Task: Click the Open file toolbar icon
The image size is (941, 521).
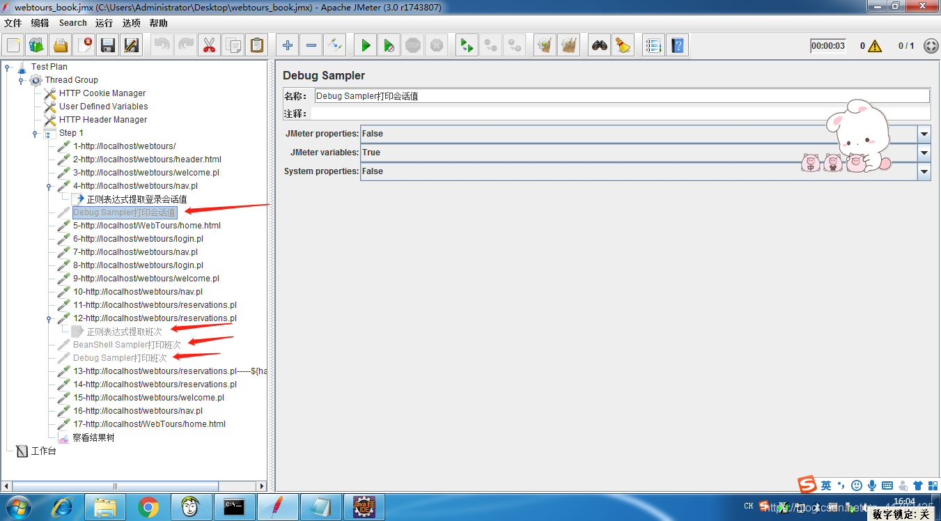Action: pyautogui.click(x=61, y=46)
